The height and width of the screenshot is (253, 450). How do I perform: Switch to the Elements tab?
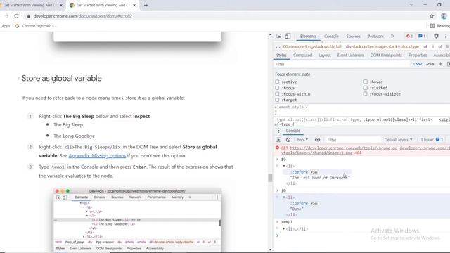pyautogui.click(x=308, y=36)
